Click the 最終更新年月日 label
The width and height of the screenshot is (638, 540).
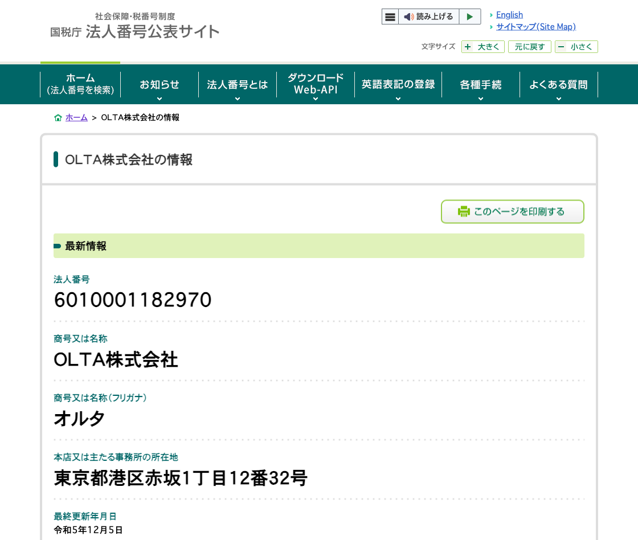click(x=85, y=517)
